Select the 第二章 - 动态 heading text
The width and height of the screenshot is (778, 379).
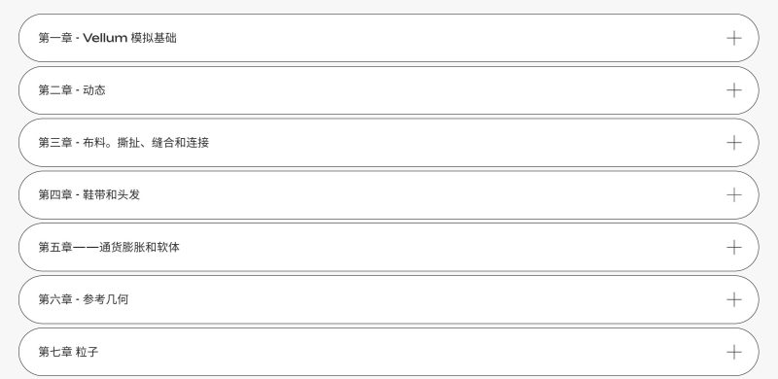pos(72,90)
